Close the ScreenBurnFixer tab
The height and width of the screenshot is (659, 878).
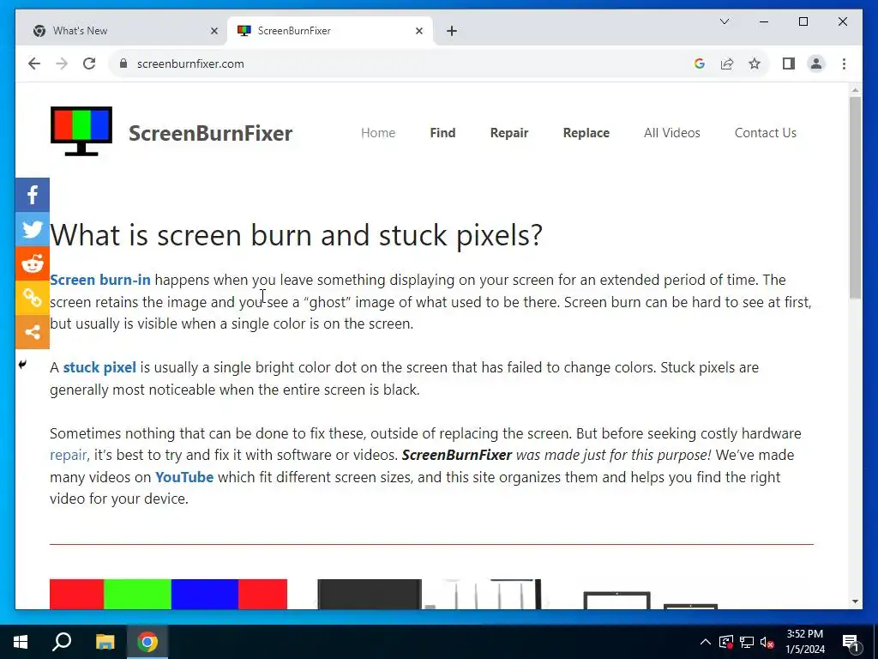418,31
